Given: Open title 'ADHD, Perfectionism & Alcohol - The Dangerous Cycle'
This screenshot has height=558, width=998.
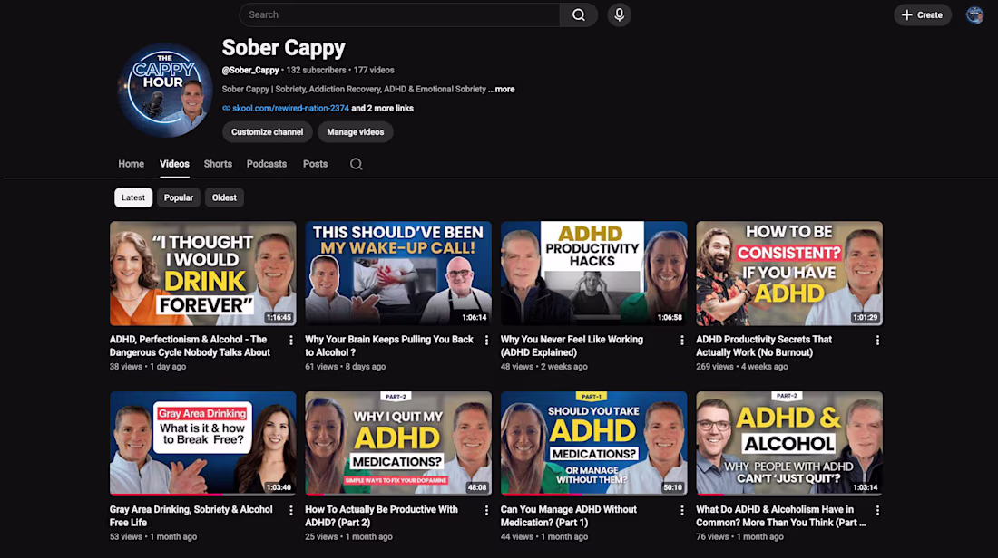Looking at the screenshot, I should point(190,346).
